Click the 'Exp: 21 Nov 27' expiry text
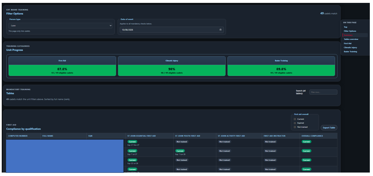Screen dimensions: 373x176 point(133,145)
